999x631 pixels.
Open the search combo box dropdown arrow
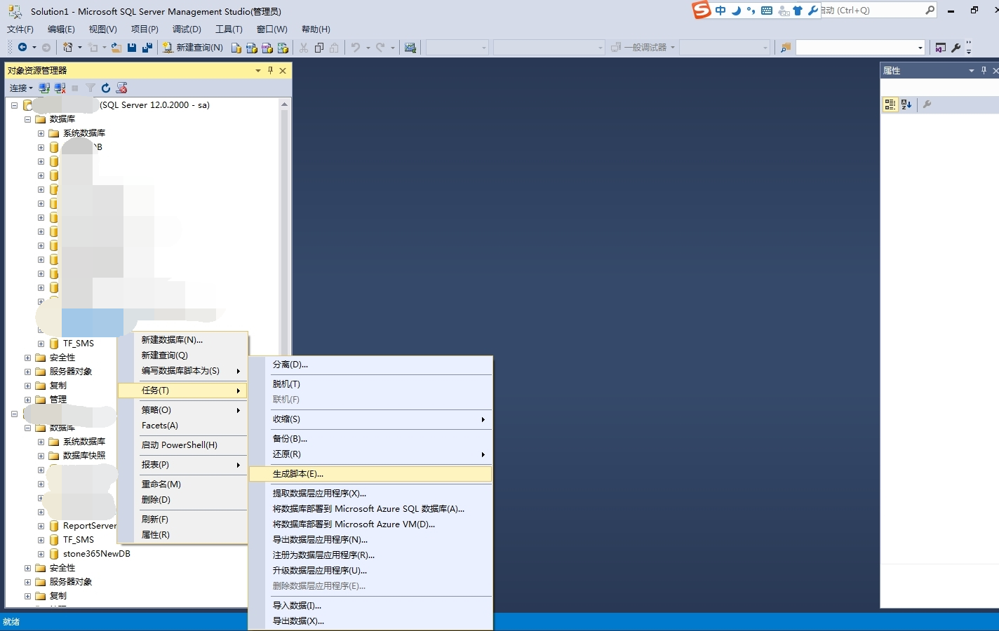(920, 48)
